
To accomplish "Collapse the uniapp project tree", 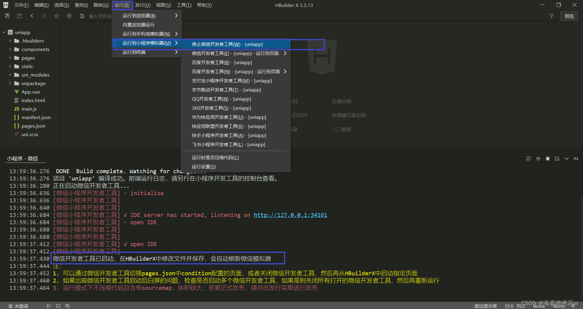I will click(x=4, y=32).
